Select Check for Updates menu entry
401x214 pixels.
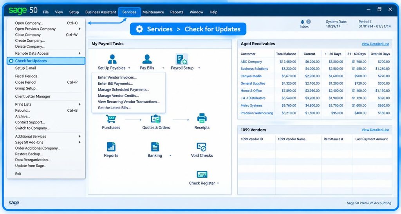pyautogui.click(x=46, y=61)
